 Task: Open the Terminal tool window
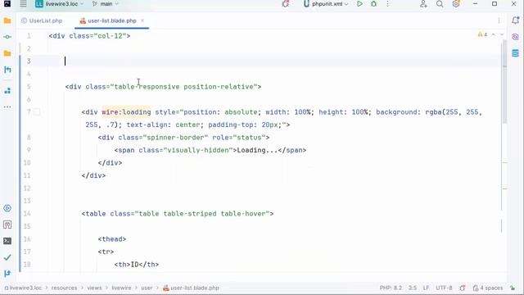pos(7,241)
